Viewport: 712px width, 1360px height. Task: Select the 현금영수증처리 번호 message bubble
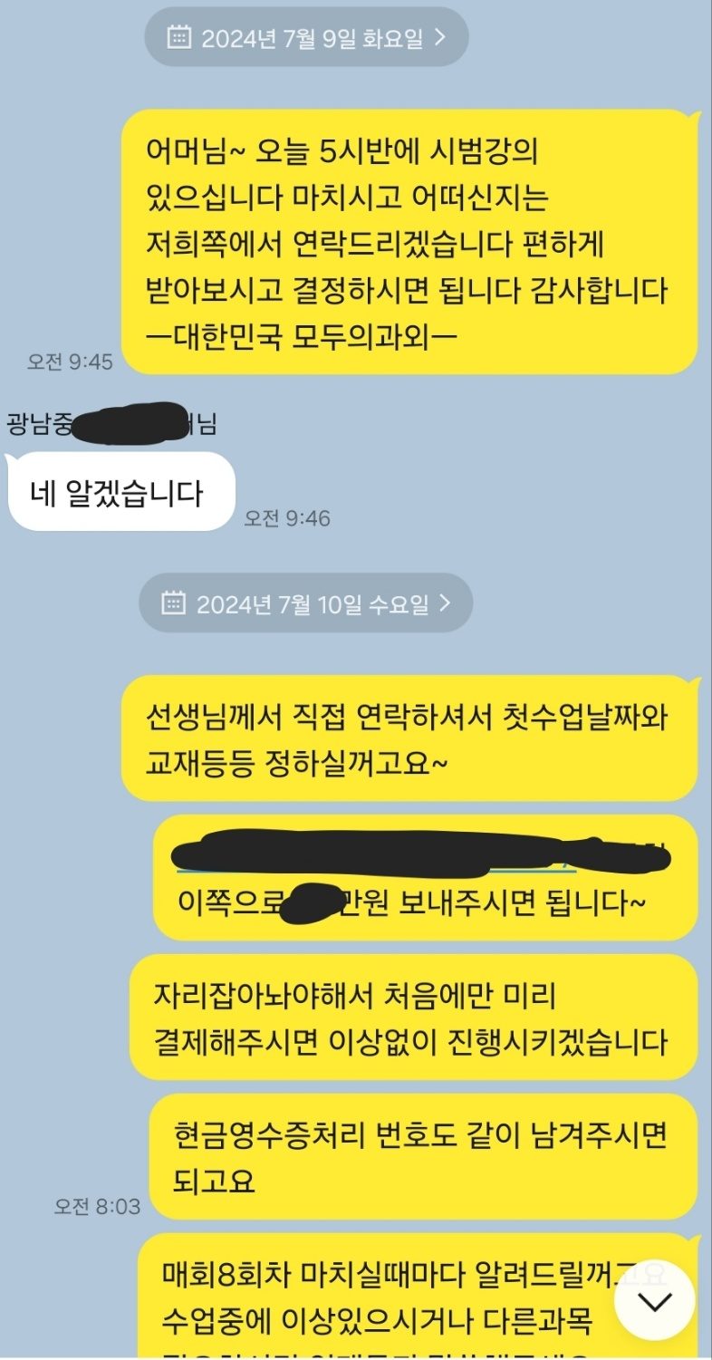423,1157
